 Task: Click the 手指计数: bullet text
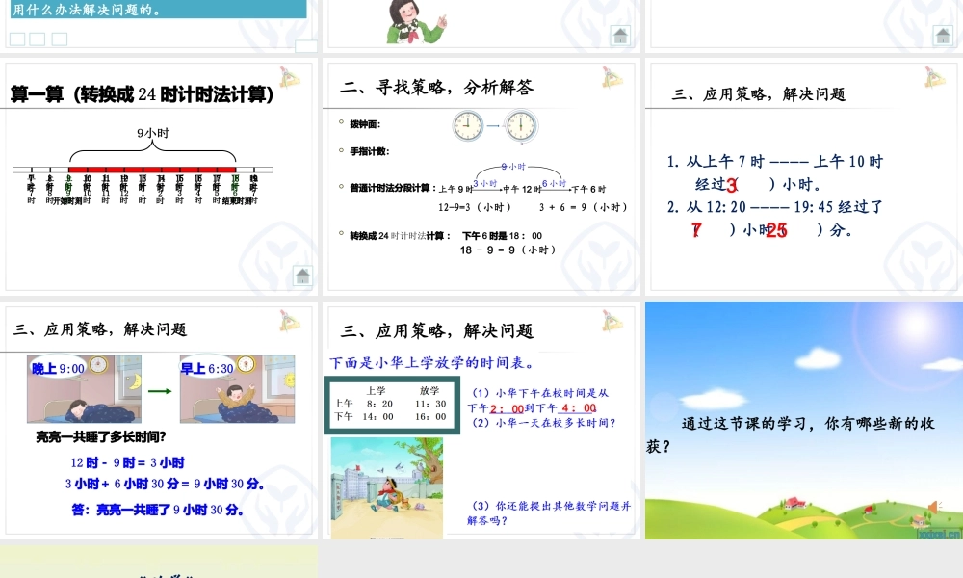(x=370, y=151)
